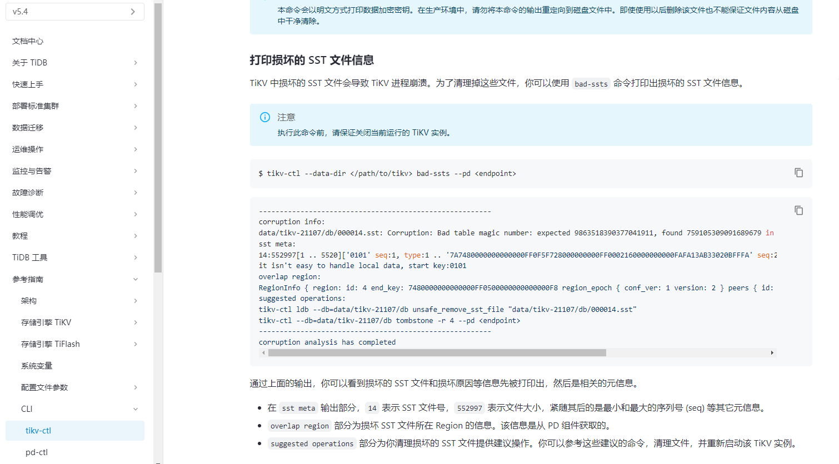Screen dimensions: 839x464
Task: Click the 'corruption analysis has completed' output line
Action: [x=327, y=342]
